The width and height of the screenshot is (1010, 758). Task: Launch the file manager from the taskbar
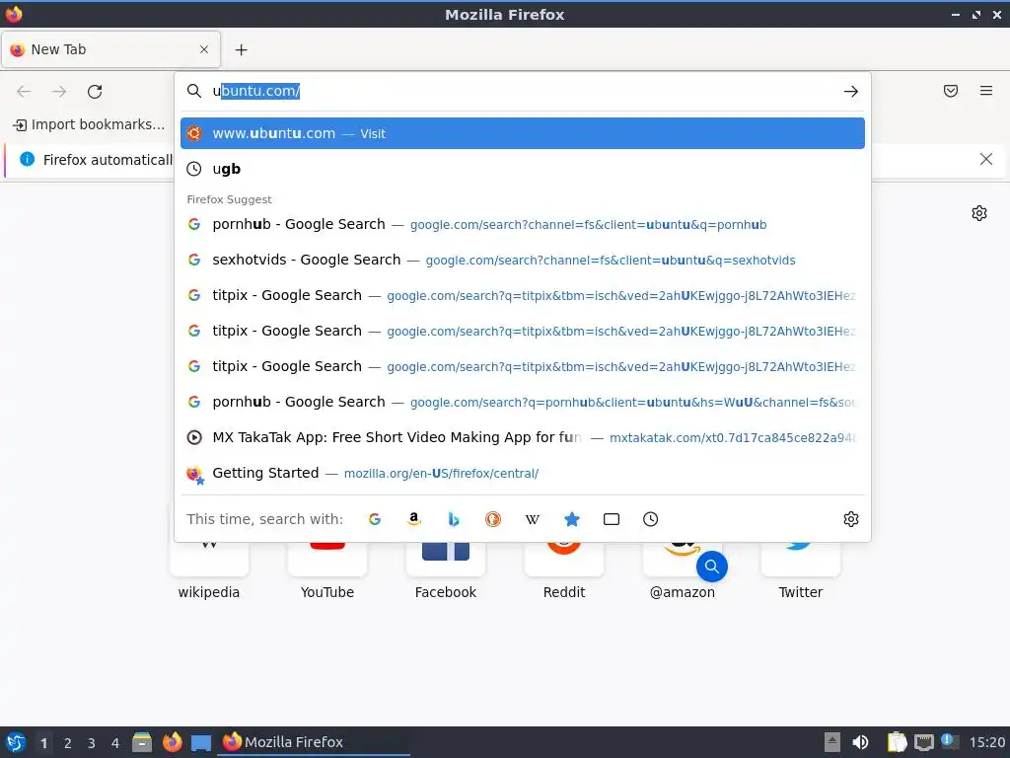pyautogui.click(x=142, y=742)
